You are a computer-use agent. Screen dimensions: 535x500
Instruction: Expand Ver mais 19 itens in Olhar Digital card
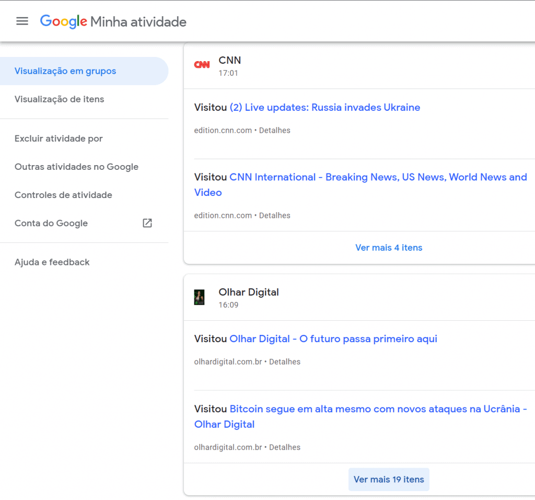[389, 480]
